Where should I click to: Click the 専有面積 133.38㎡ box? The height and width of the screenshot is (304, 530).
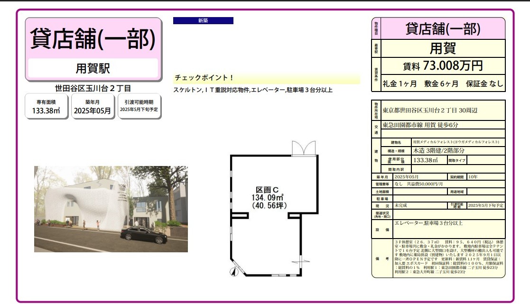point(46,106)
